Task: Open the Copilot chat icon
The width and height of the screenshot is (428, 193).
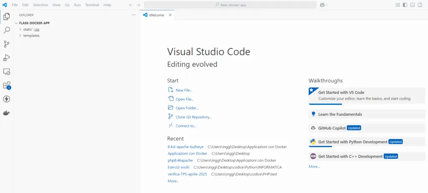Action: [x=322, y=5]
